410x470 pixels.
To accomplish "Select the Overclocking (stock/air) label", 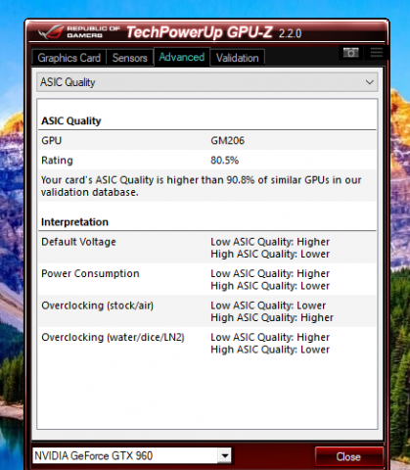I will pos(97,305).
